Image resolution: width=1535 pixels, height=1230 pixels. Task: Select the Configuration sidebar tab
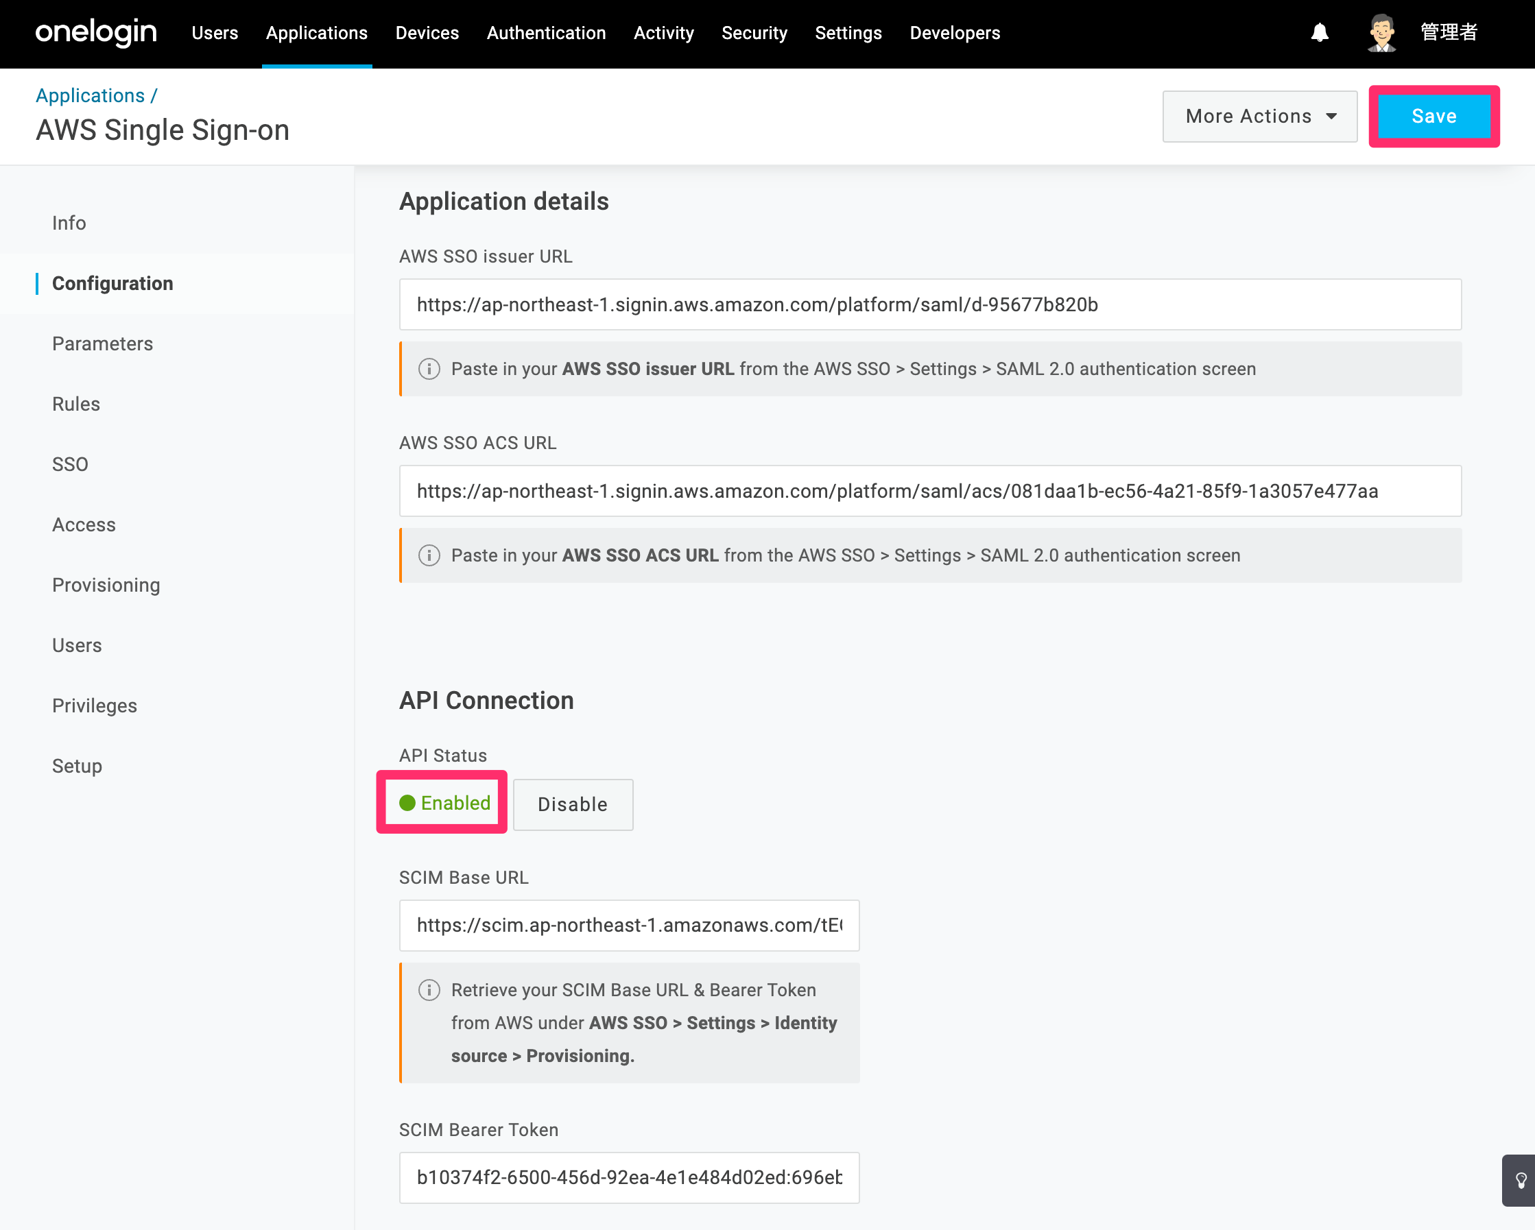pos(112,283)
